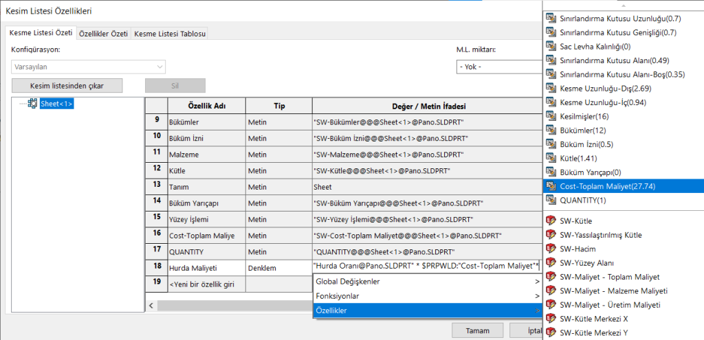Click the Tamam button
The width and height of the screenshot is (704, 340).
pyautogui.click(x=477, y=330)
